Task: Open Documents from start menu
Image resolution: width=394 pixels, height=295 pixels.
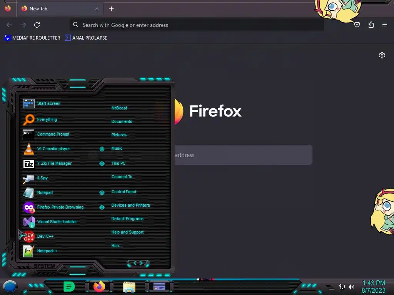Action: (x=122, y=121)
